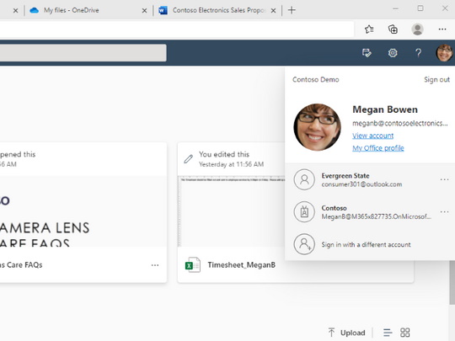Open the browser Collections icon
This screenshot has width=455, height=341.
tap(393, 29)
